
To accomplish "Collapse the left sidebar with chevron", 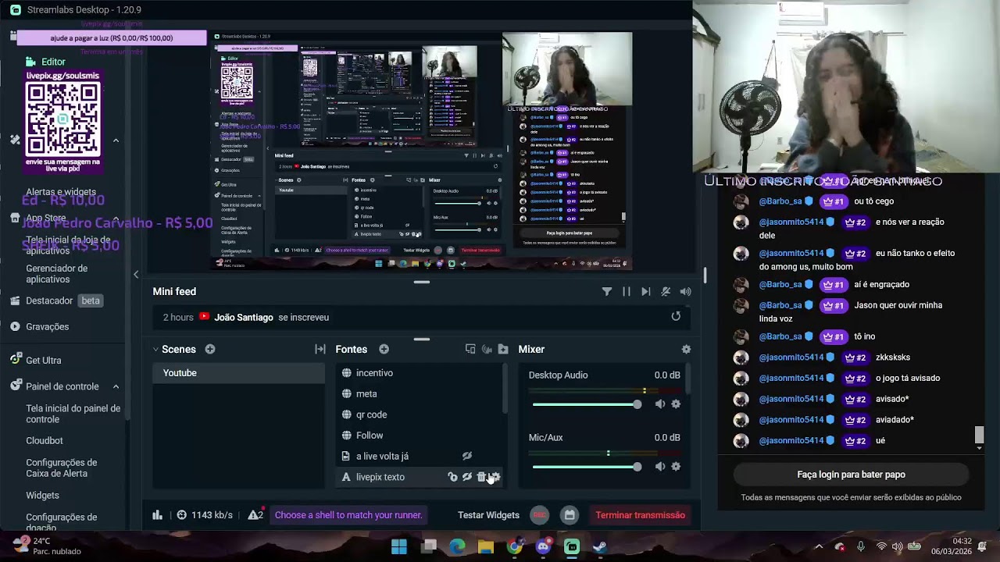I will tap(136, 274).
